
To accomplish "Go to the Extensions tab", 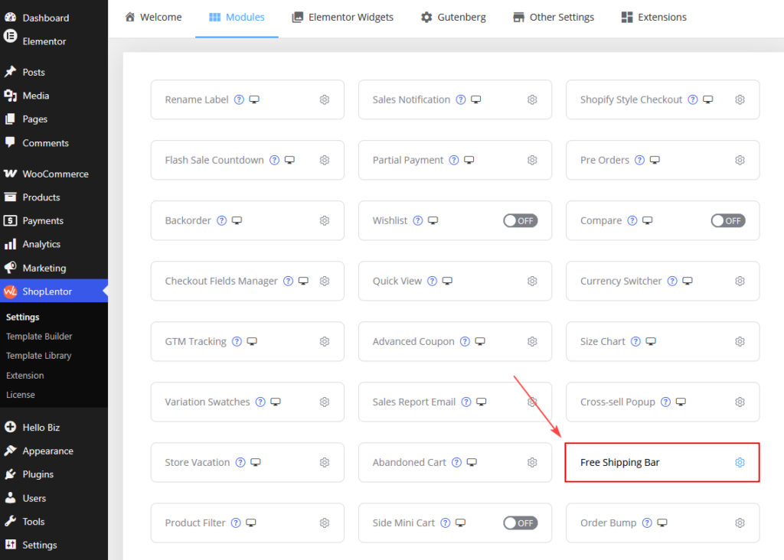I will click(x=654, y=18).
